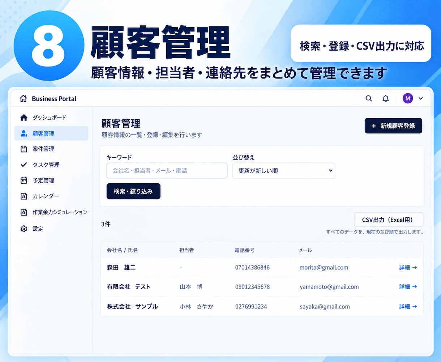Open search via the magnifier icon
The height and width of the screenshot is (362, 441).
pos(369,98)
